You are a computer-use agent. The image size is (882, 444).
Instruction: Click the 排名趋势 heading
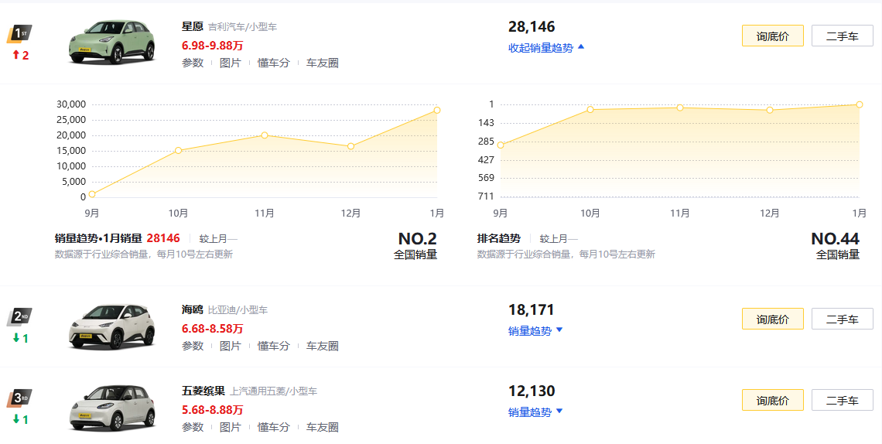coord(499,238)
